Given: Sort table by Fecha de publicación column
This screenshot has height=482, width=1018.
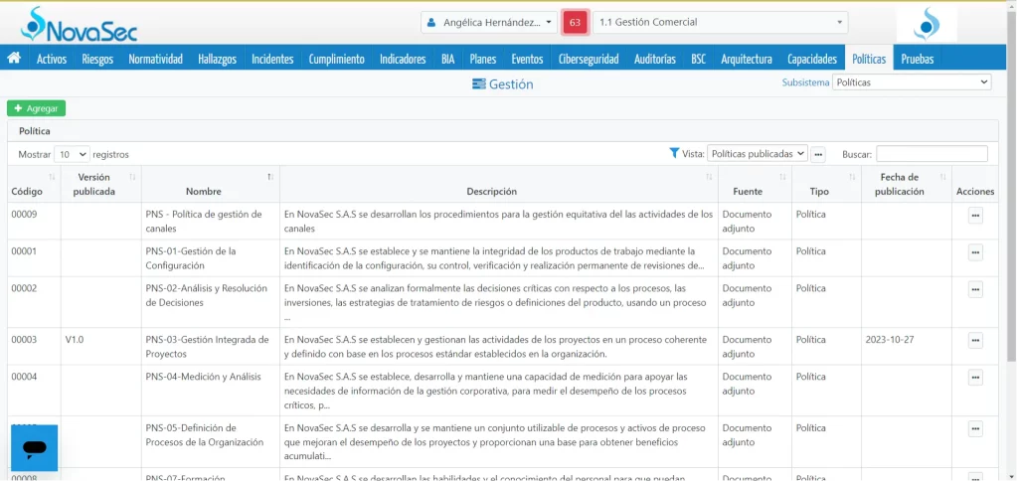Looking at the screenshot, I should click(x=907, y=184).
